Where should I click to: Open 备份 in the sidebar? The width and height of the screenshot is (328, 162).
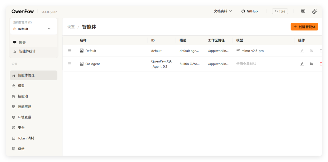33,149
